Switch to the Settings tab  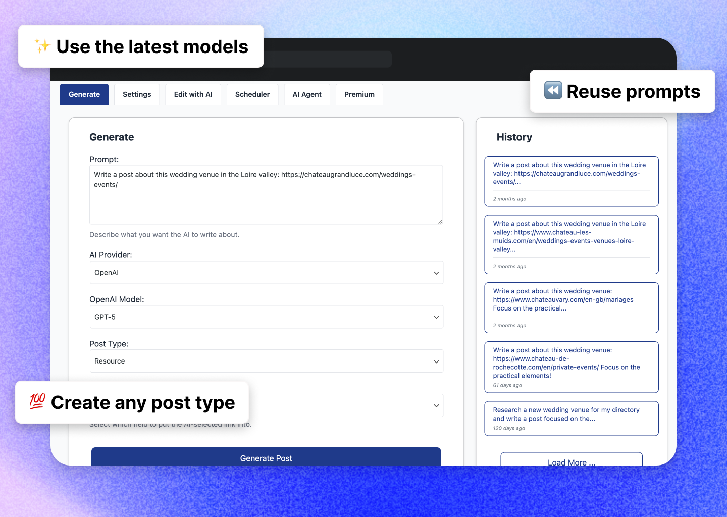(x=137, y=94)
